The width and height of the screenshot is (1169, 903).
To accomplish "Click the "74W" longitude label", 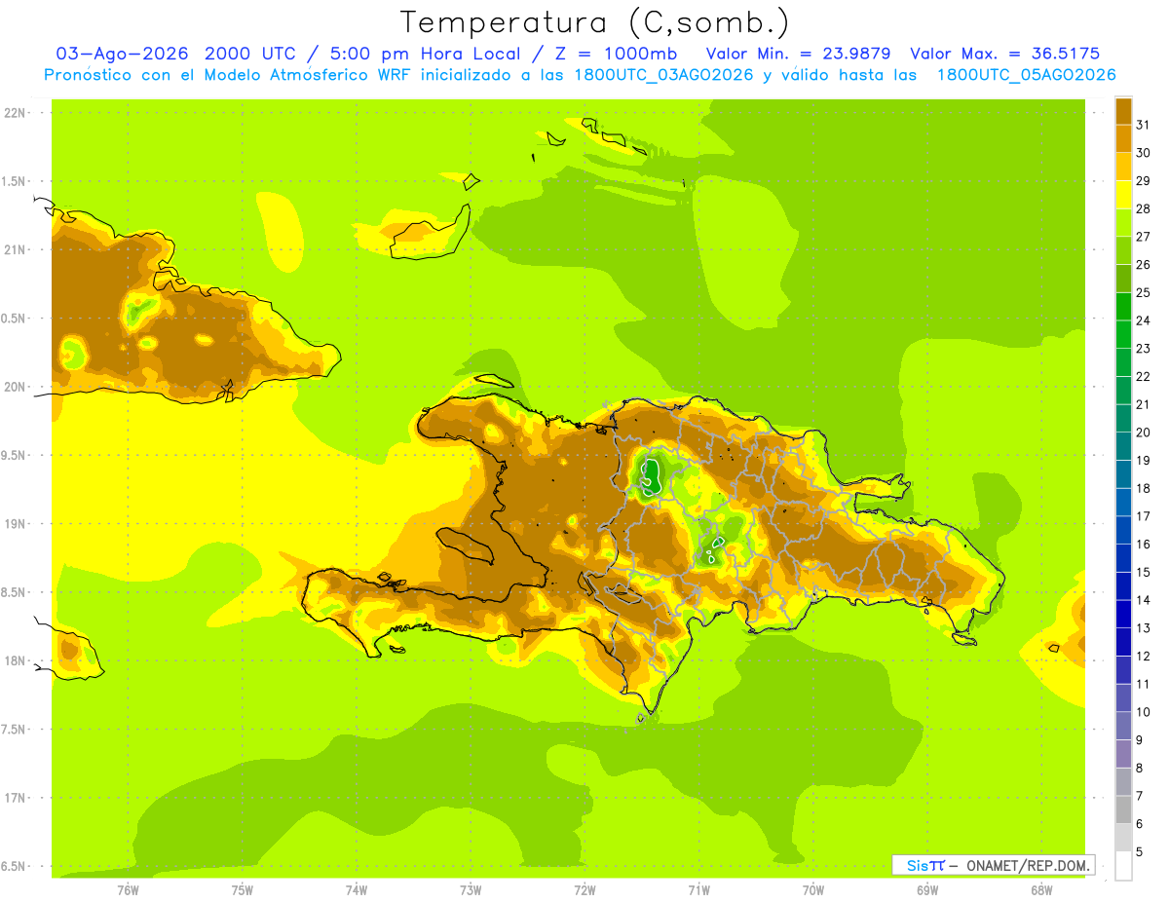I will point(357,889).
